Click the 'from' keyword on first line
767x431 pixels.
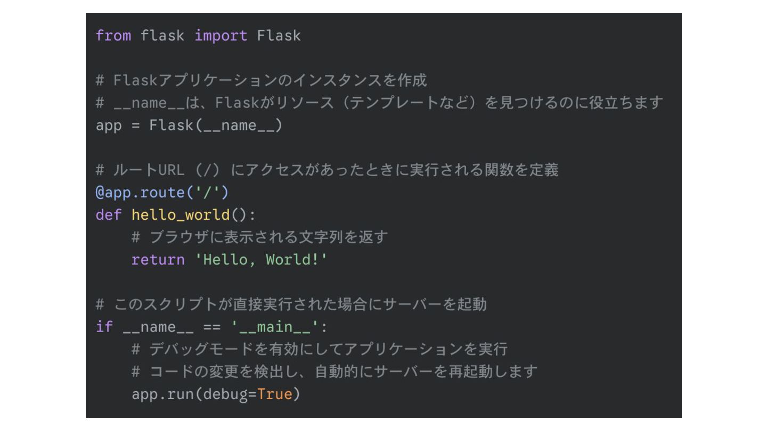pyautogui.click(x=113, y=36)
